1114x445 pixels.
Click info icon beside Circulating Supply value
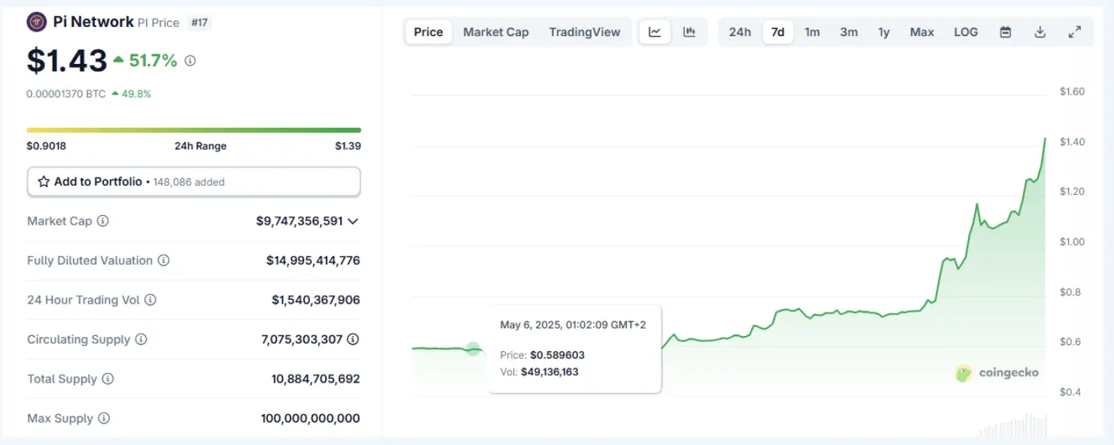(x=353, y=339)
